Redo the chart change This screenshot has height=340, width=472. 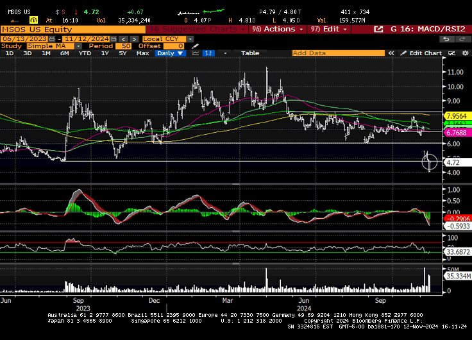click(462, 39)
